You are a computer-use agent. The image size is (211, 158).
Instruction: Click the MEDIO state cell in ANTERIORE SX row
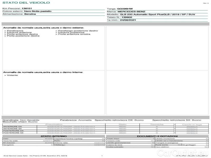pos(122,129)
